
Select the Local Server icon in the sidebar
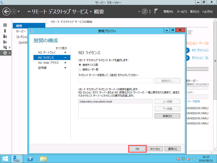pos(5,31)
